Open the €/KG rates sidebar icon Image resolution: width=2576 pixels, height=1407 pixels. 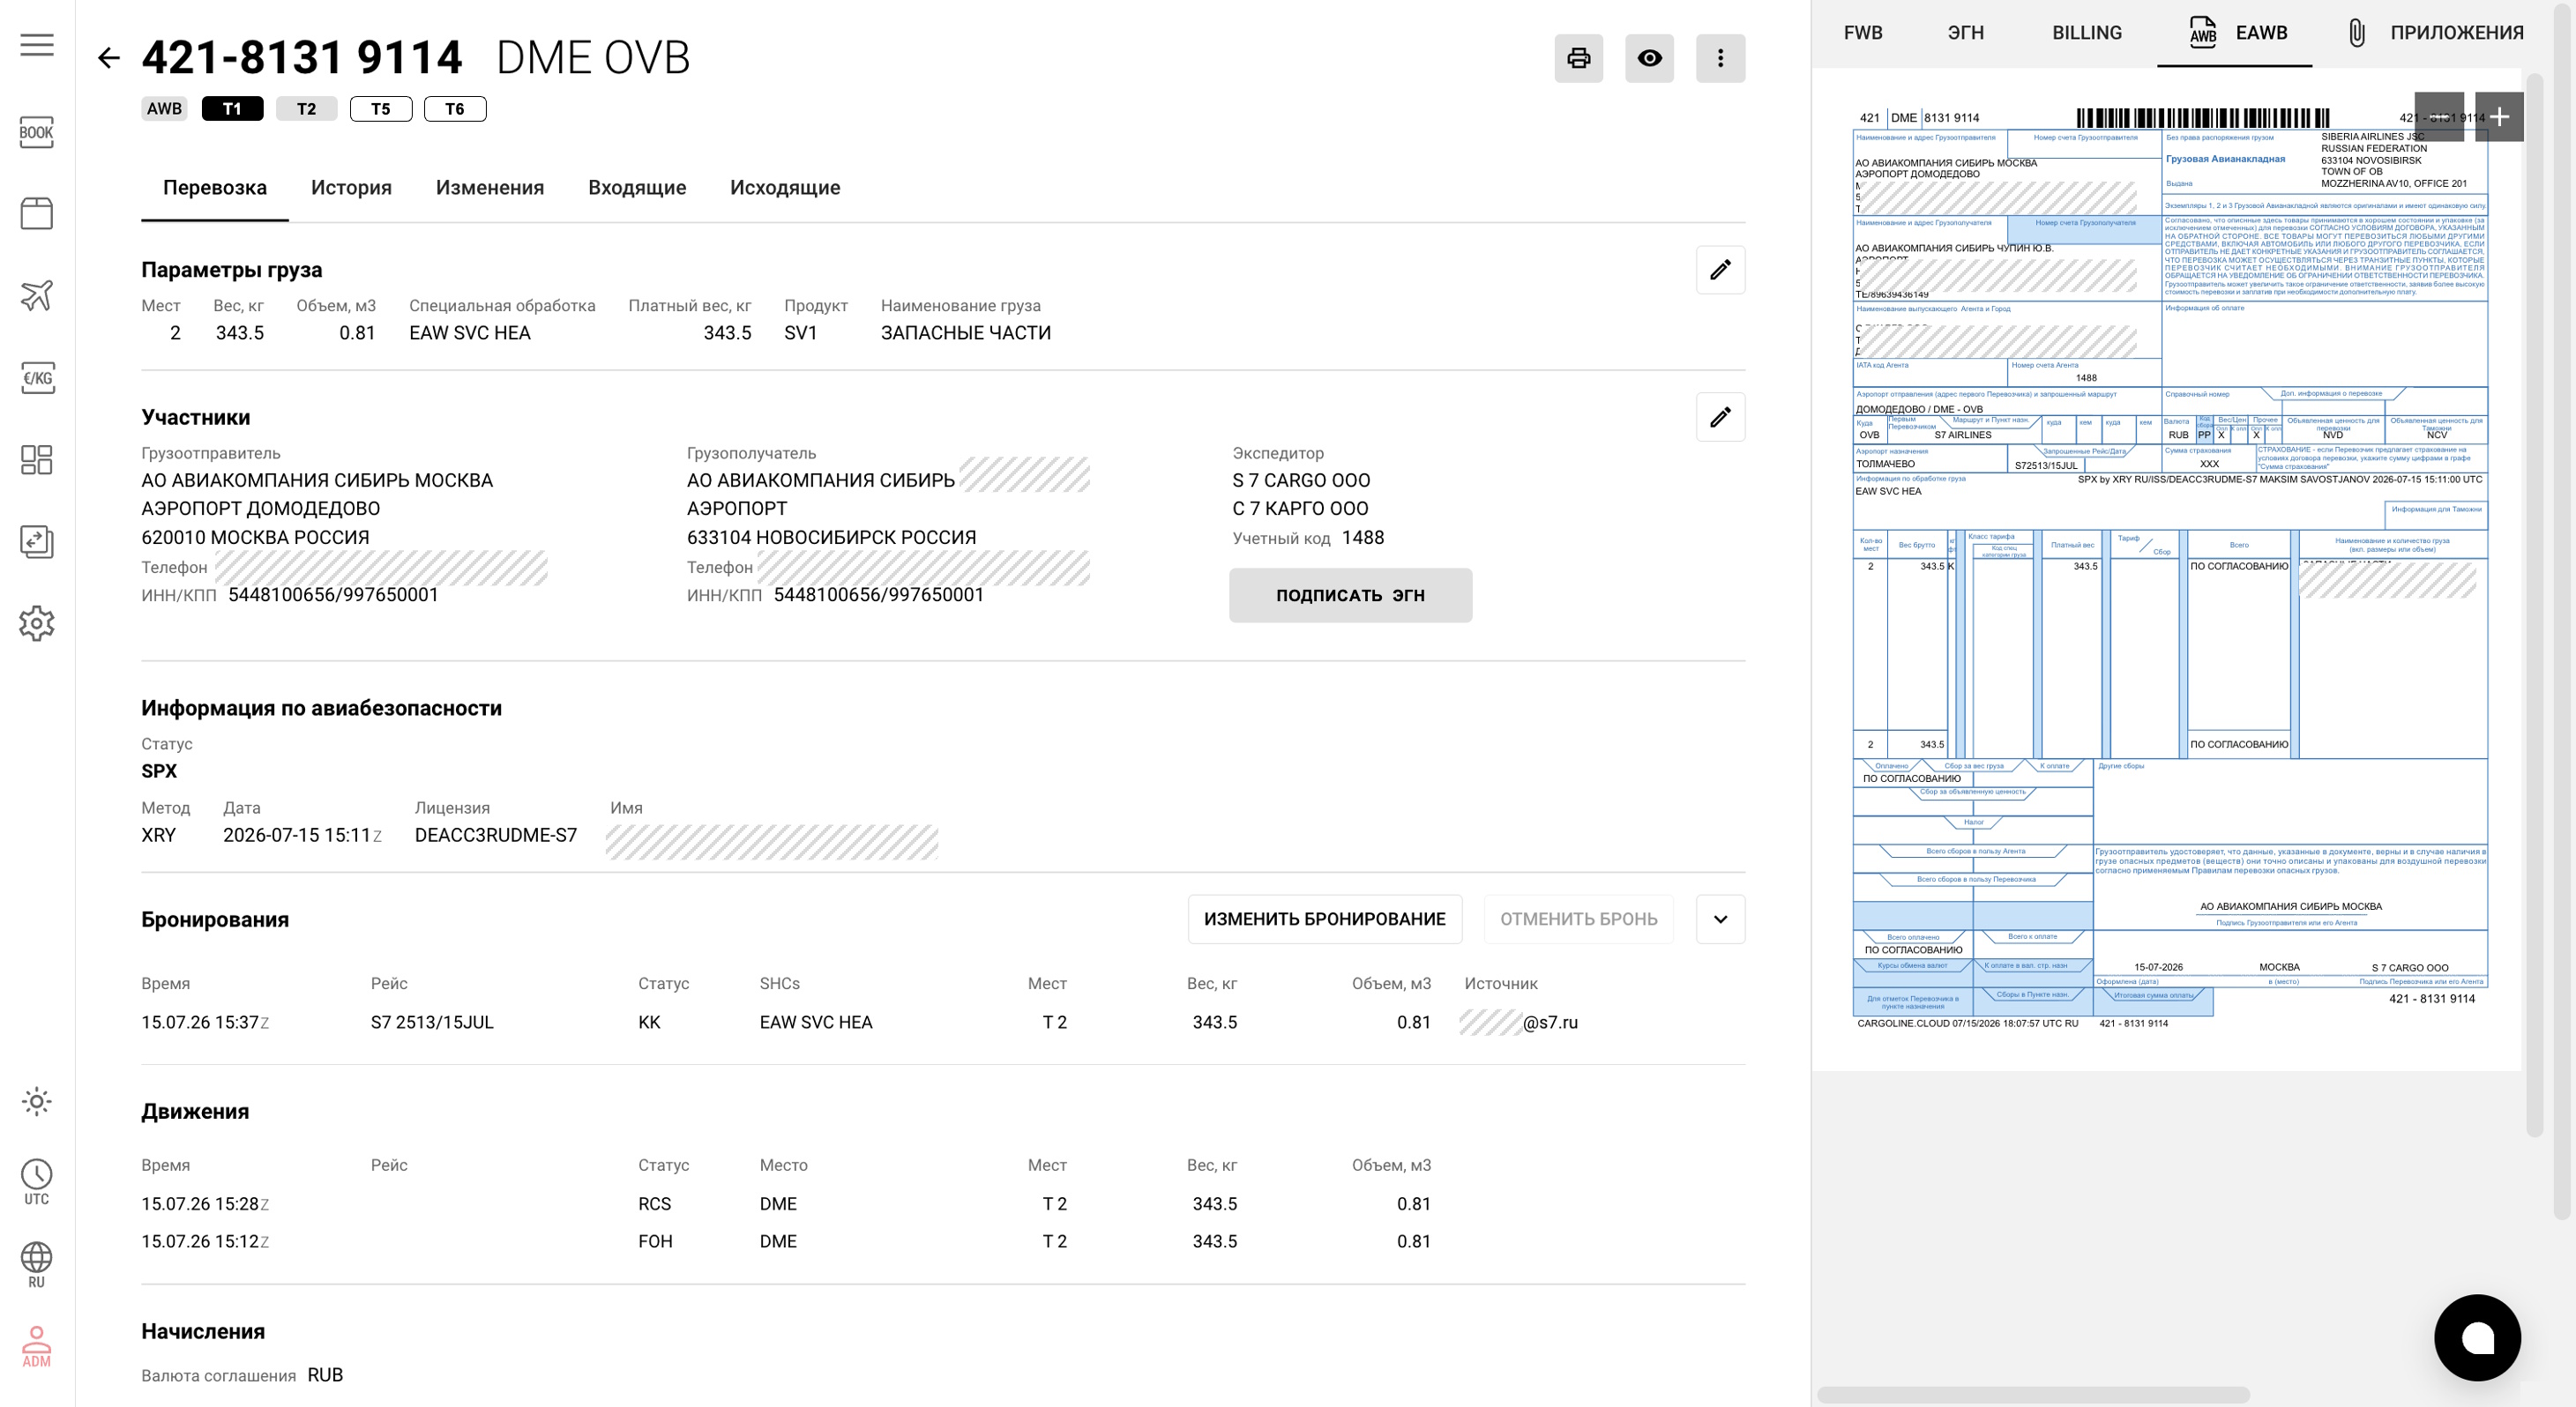coord(37,377)
